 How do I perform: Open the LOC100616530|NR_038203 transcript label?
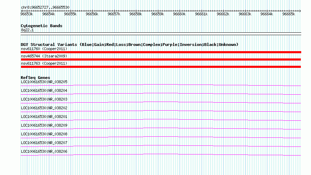44,99
